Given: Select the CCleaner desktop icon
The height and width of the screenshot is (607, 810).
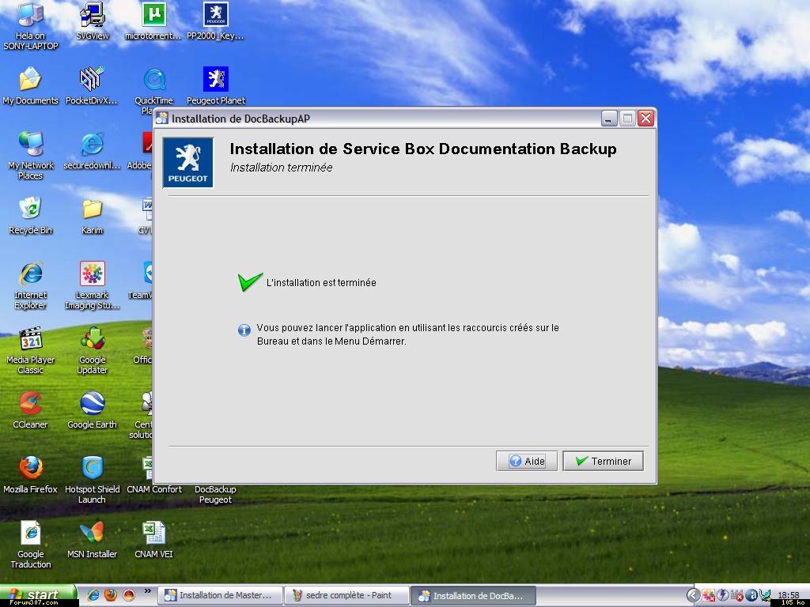Looking at the screenshot, I should tap(31, 410).
